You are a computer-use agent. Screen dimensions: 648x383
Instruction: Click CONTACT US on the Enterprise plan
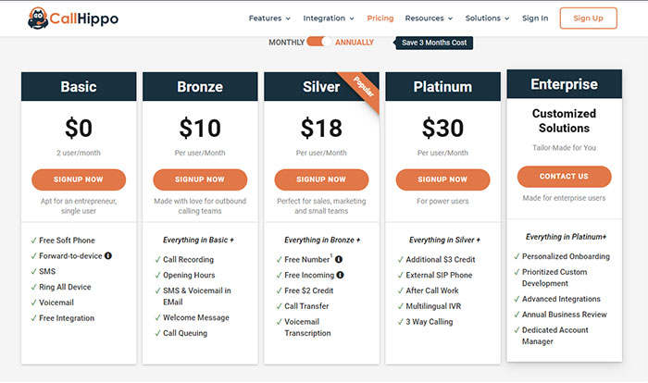click(x=564, y=177)
